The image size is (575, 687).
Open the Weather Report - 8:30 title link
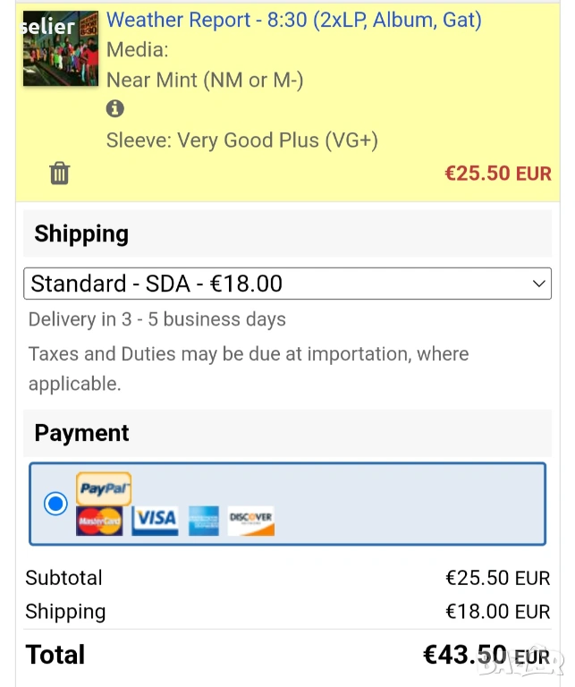293,20
